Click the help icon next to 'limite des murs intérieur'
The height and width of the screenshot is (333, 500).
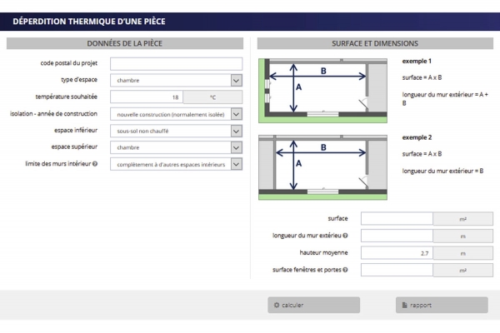95,164
